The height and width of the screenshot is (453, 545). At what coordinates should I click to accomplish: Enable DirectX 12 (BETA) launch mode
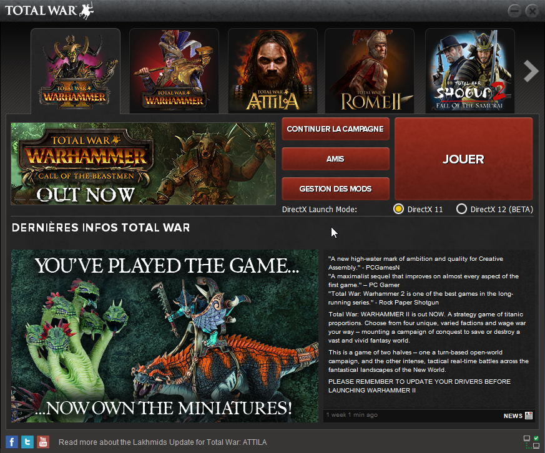pos(461,209)
